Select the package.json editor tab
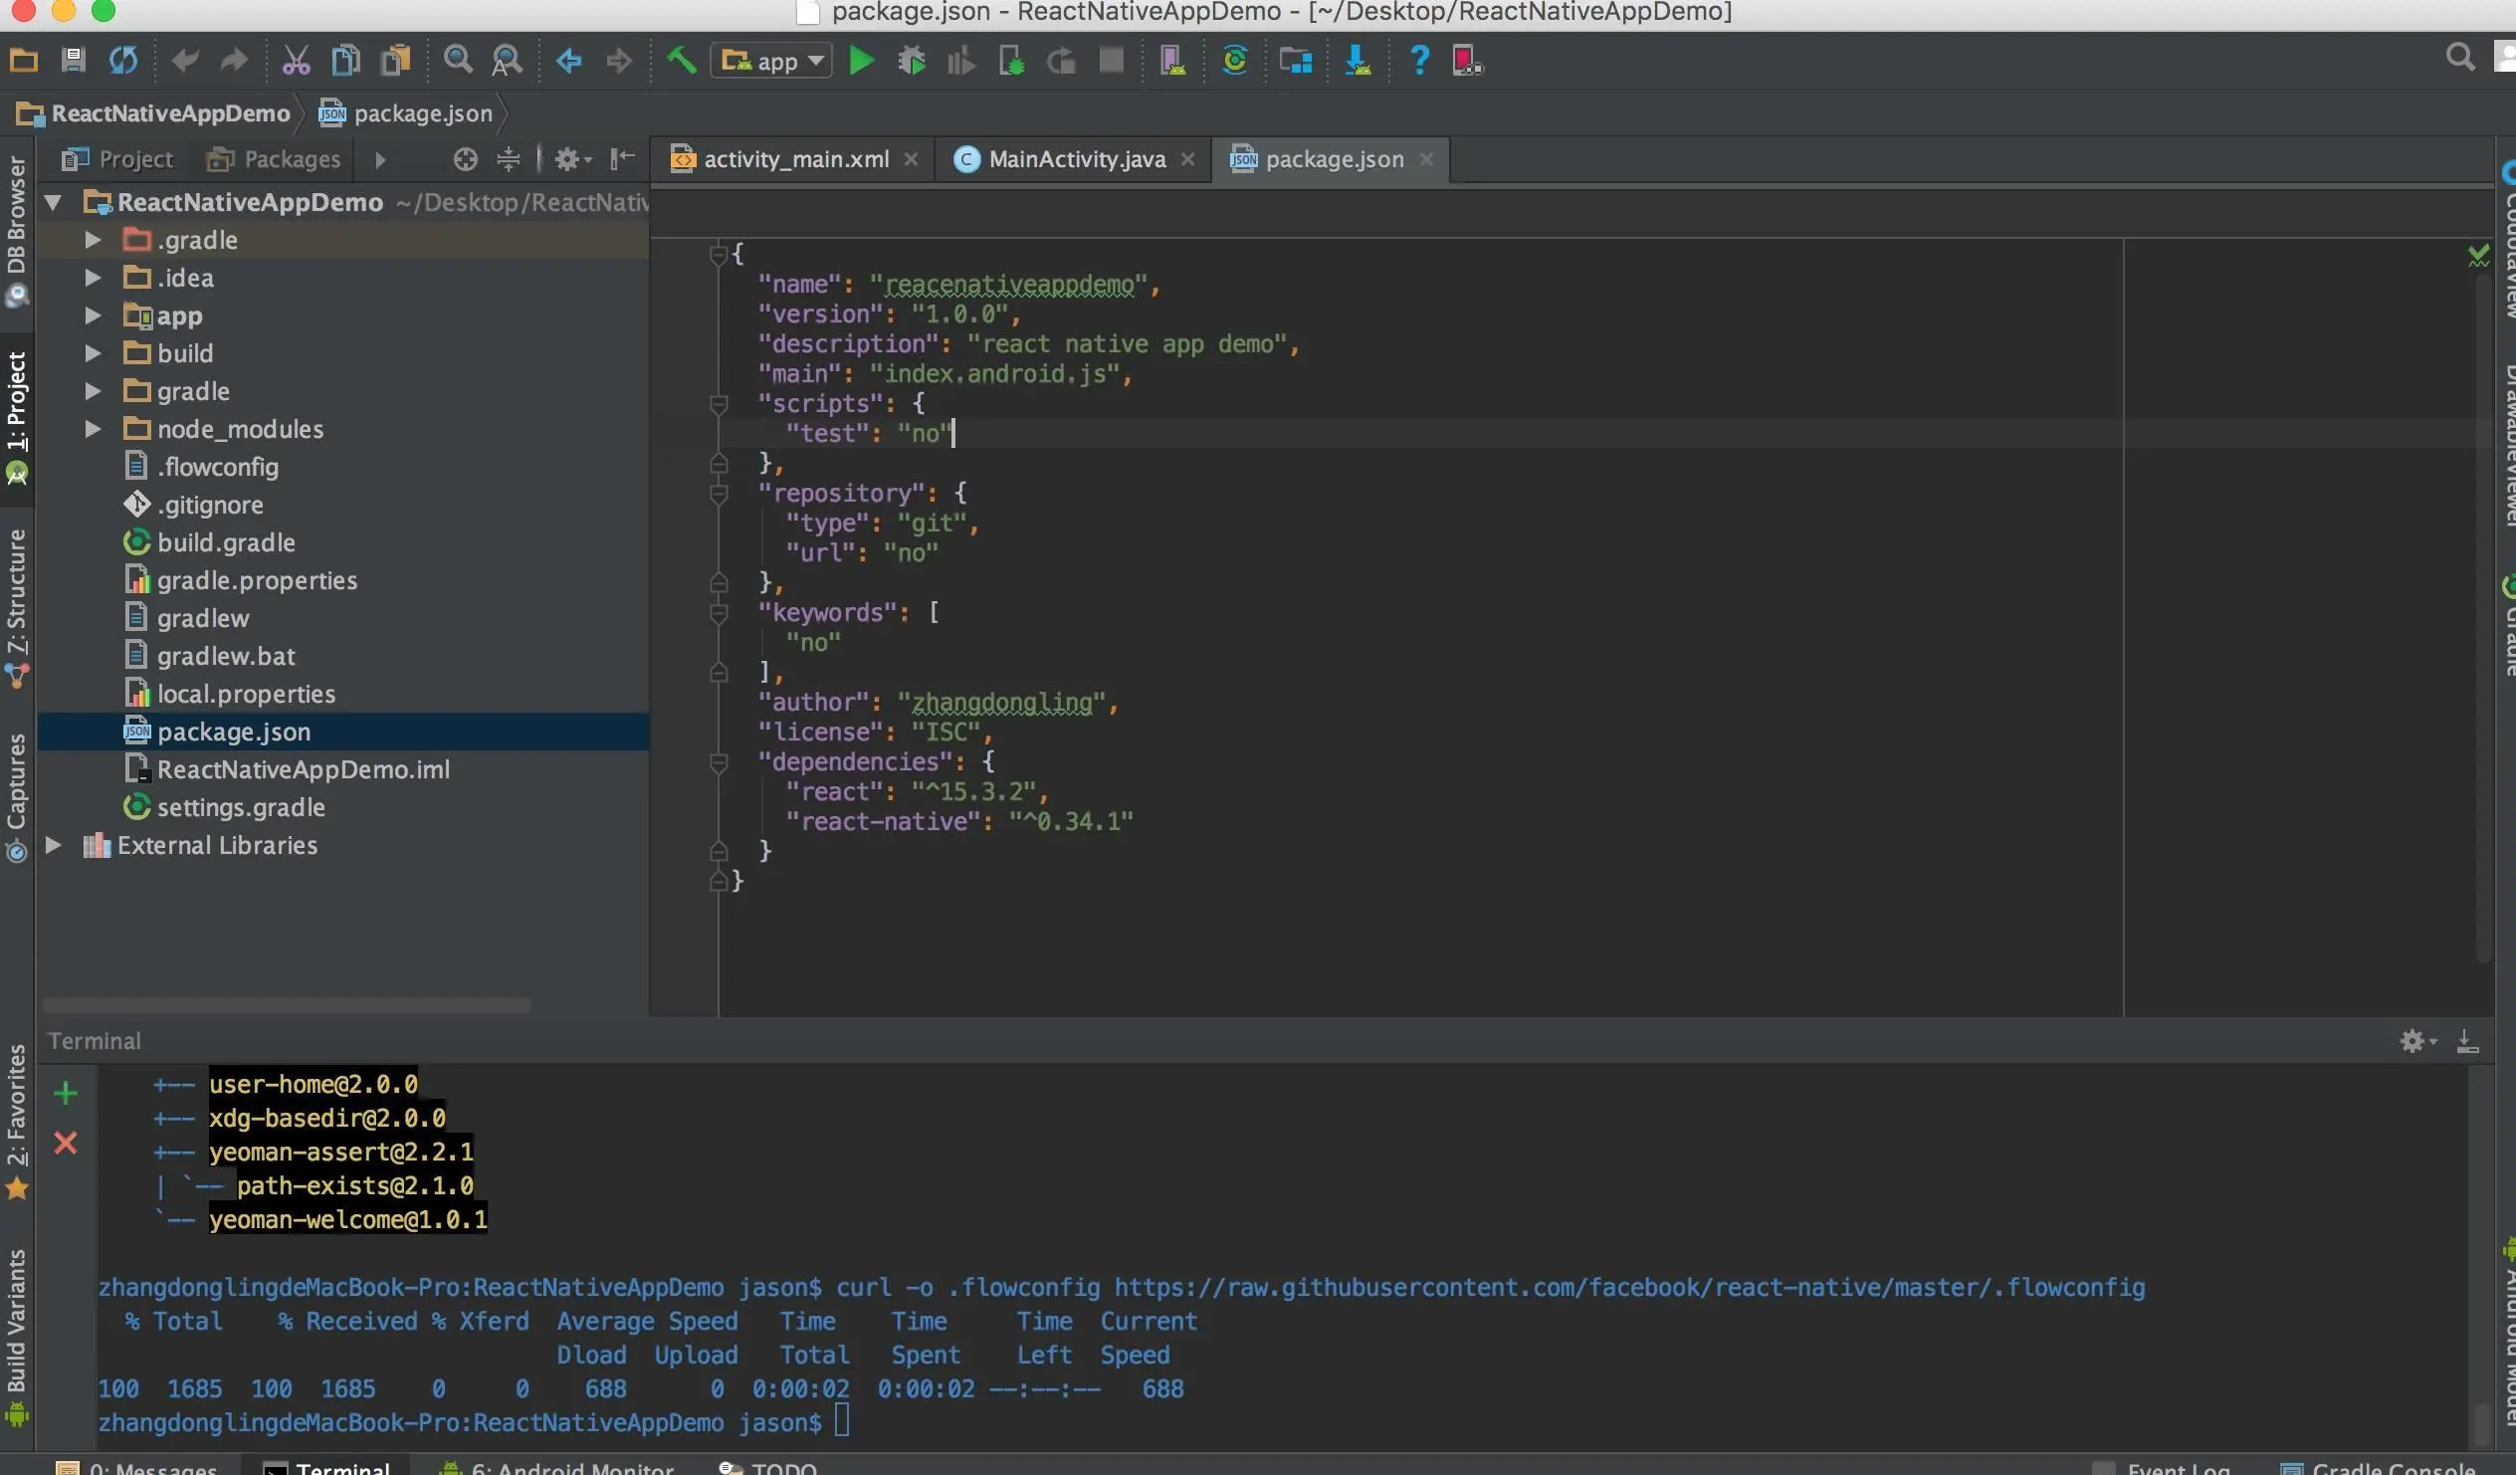This screenshot has width=2516, height=1475. tap(1330, 159)
